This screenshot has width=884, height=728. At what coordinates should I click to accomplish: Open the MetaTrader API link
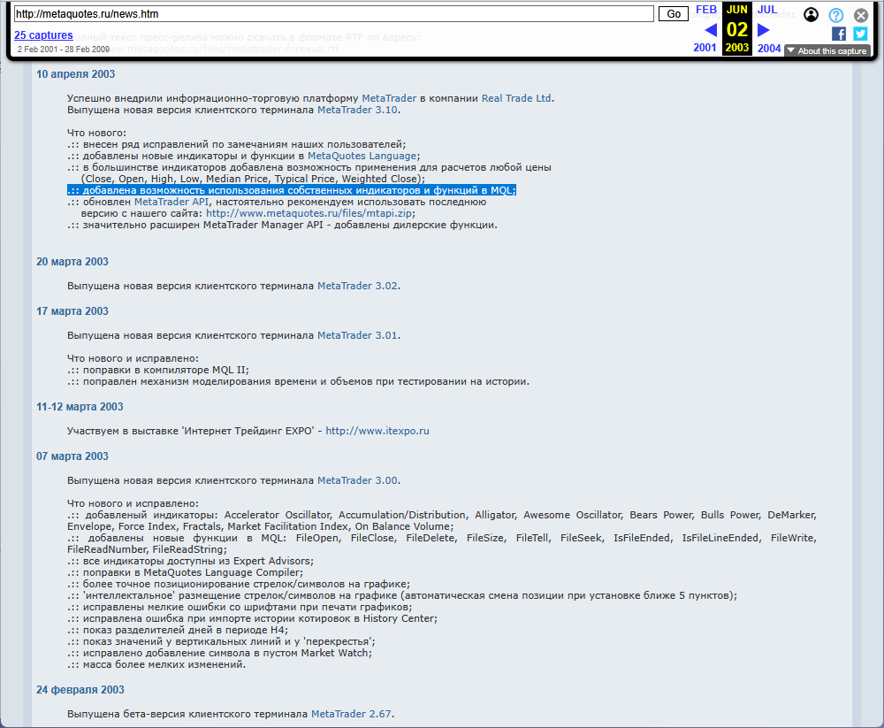(171, 202)
